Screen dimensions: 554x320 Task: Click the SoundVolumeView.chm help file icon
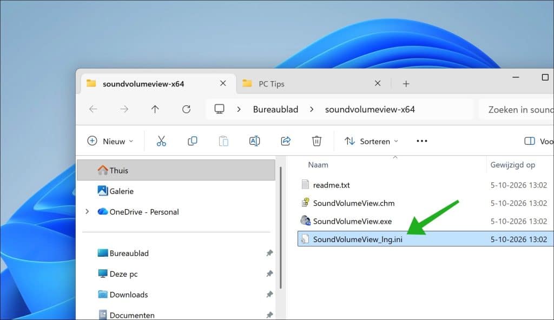pos(305,202)
